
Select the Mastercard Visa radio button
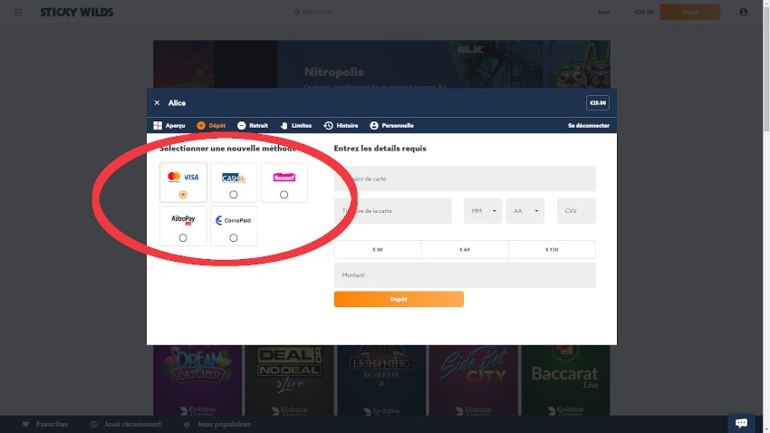183,195
